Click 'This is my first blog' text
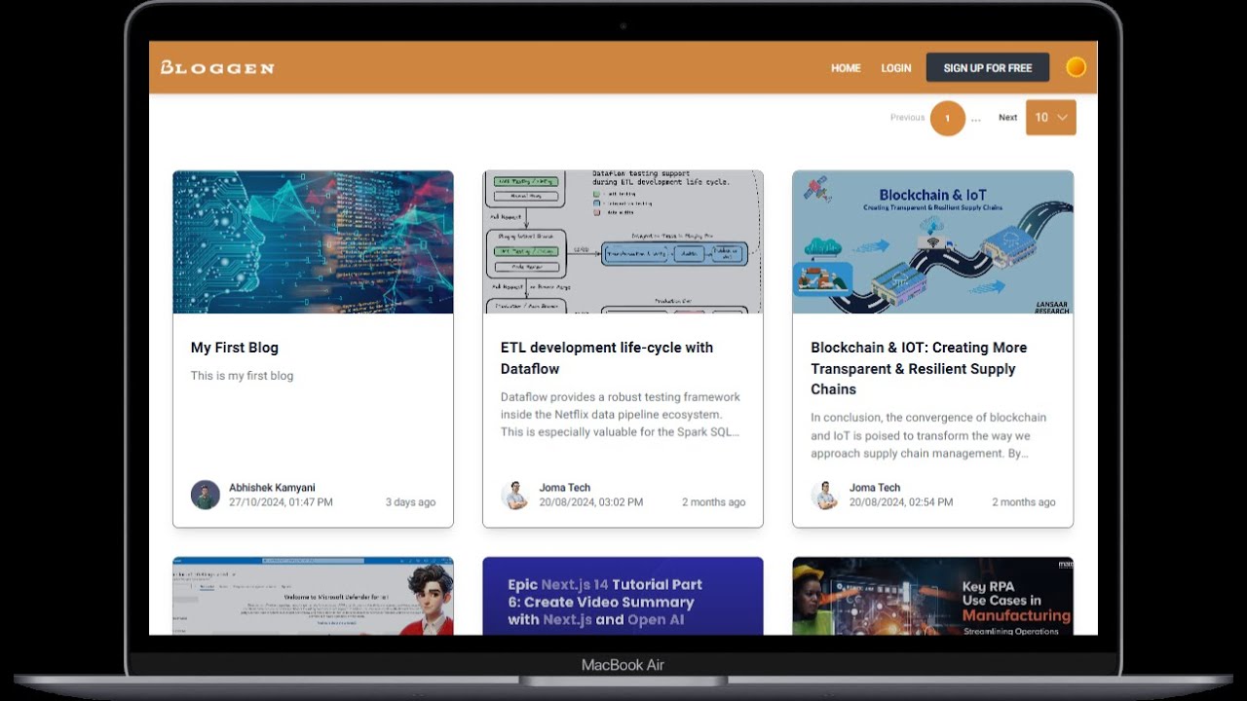Screen dimensions: 1247x701 (x=242, y=376)
